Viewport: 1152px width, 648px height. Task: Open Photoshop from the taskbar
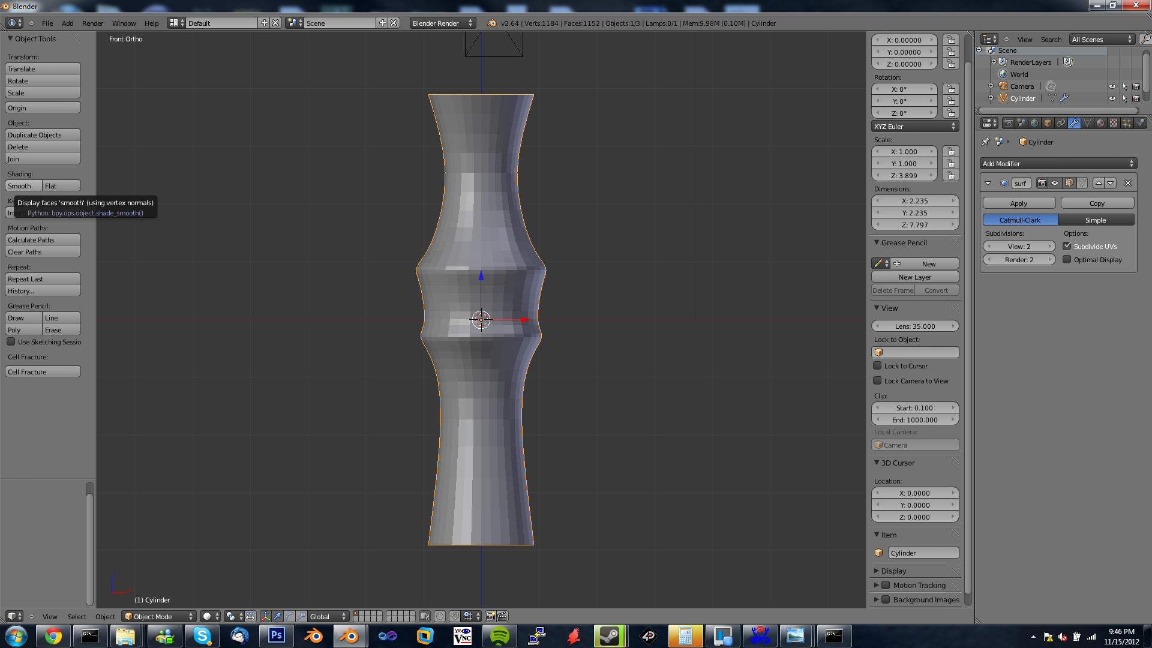276,636
